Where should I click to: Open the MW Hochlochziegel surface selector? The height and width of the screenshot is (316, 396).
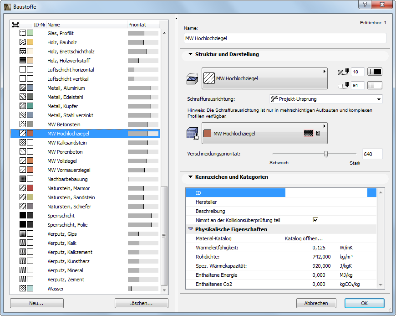[264, 133]
